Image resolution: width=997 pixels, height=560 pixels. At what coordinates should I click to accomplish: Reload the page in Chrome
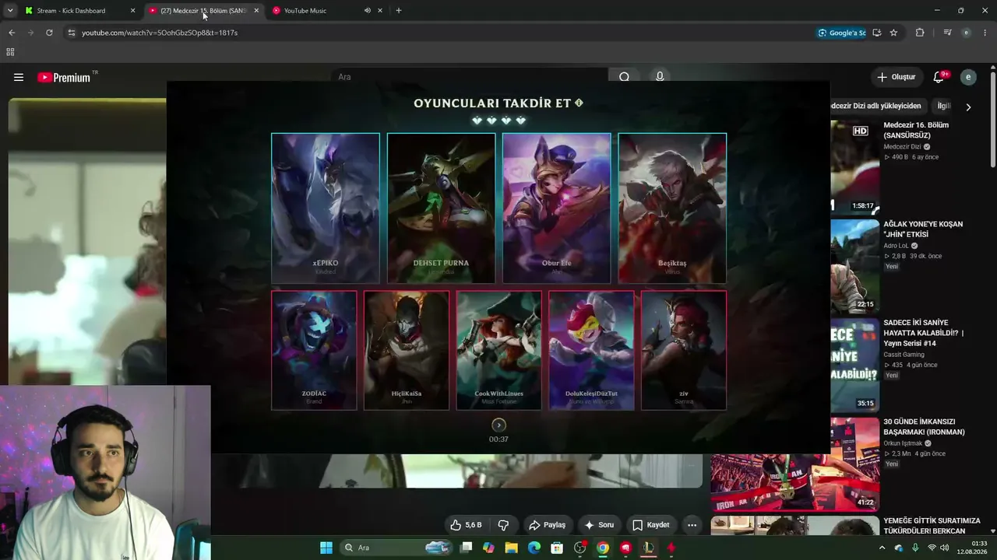point(49,33)
